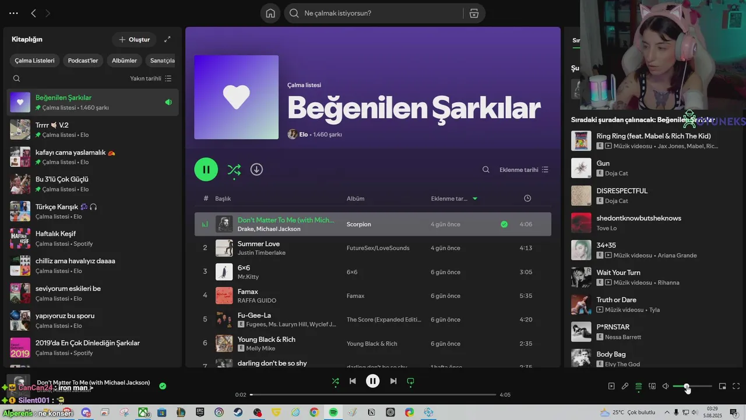Open 2019'da En Çok Dinlediğin Şarkılar playlist

coord(93,348)
